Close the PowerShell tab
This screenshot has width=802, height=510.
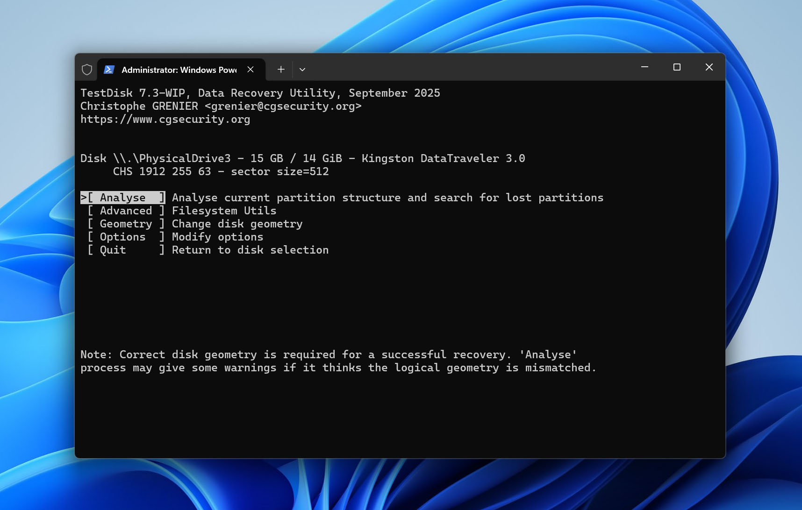(251, 70)
